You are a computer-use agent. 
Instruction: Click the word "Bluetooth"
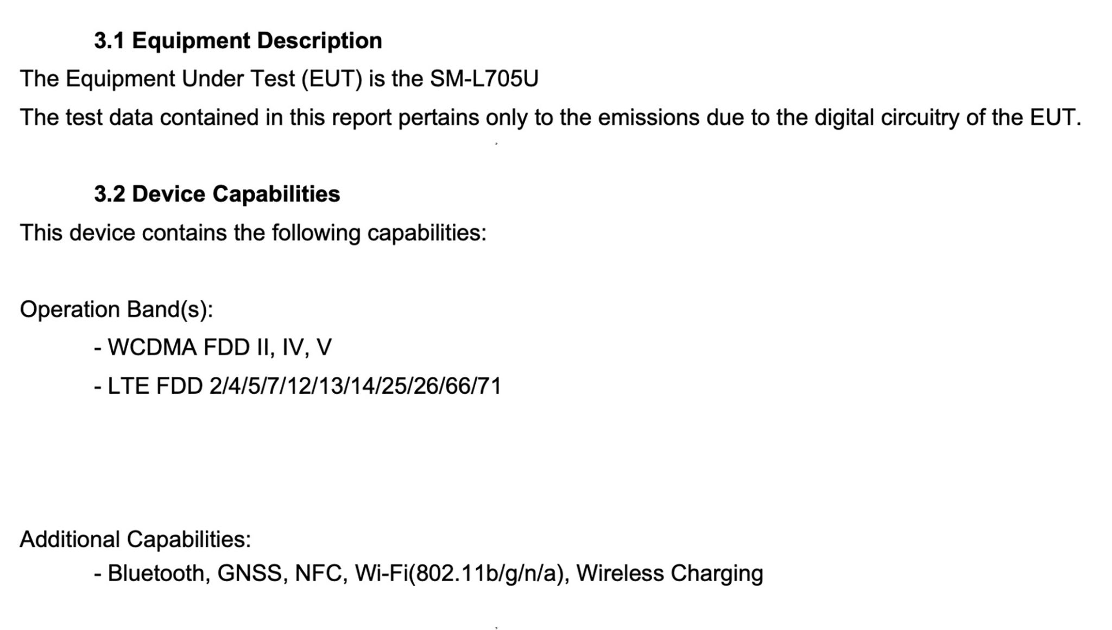click(x=155, y=574)
